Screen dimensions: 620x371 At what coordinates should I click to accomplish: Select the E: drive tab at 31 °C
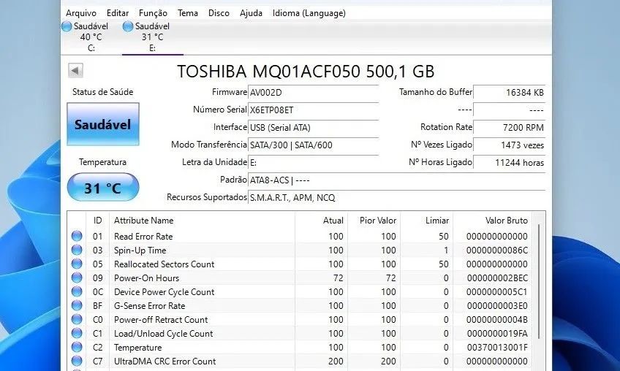[152, 37]
